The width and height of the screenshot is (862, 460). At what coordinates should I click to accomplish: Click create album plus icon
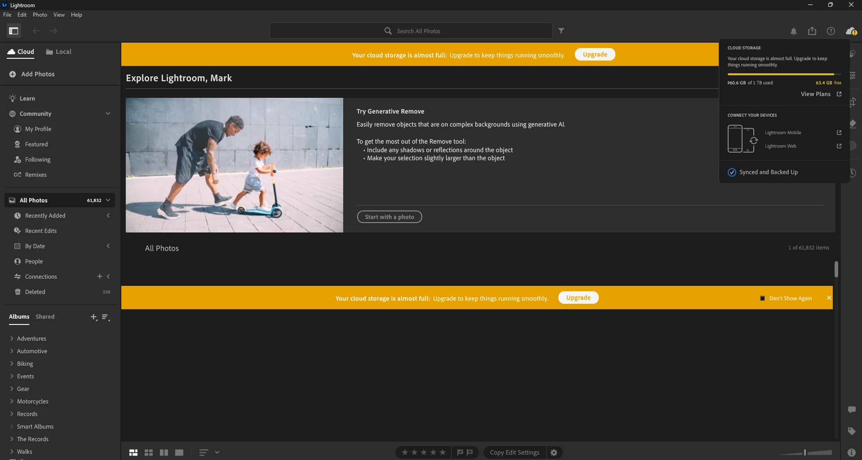tap(94, 317)
